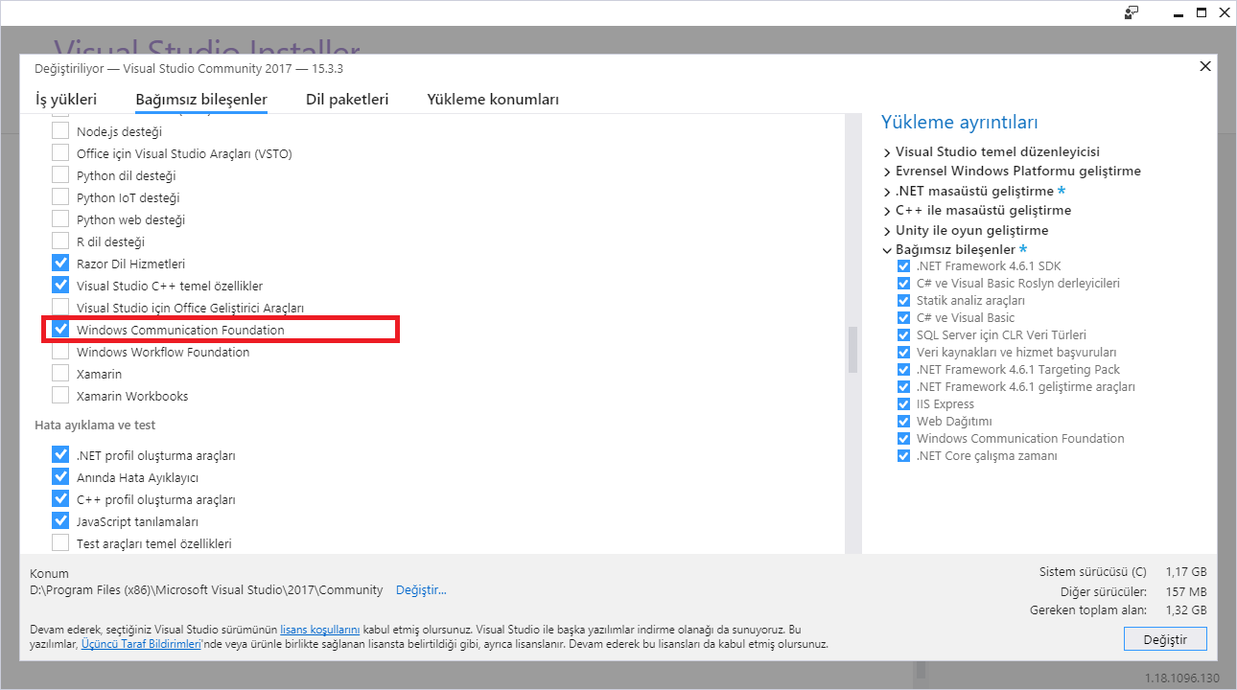Expand Evrensel Windows Platformu geliştirme
This screenshot has height=690, width=1237.
click(887, 172)
